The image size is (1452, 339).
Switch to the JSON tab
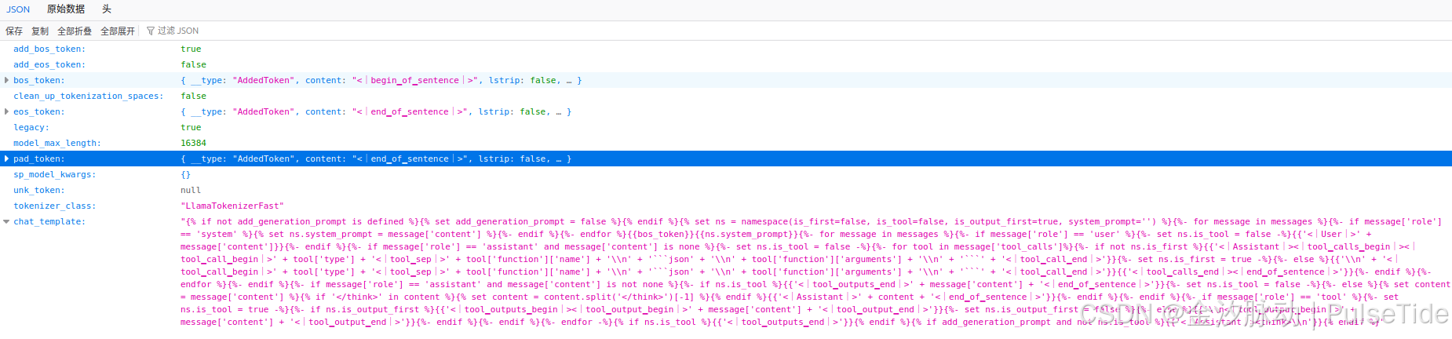[18, 9]
